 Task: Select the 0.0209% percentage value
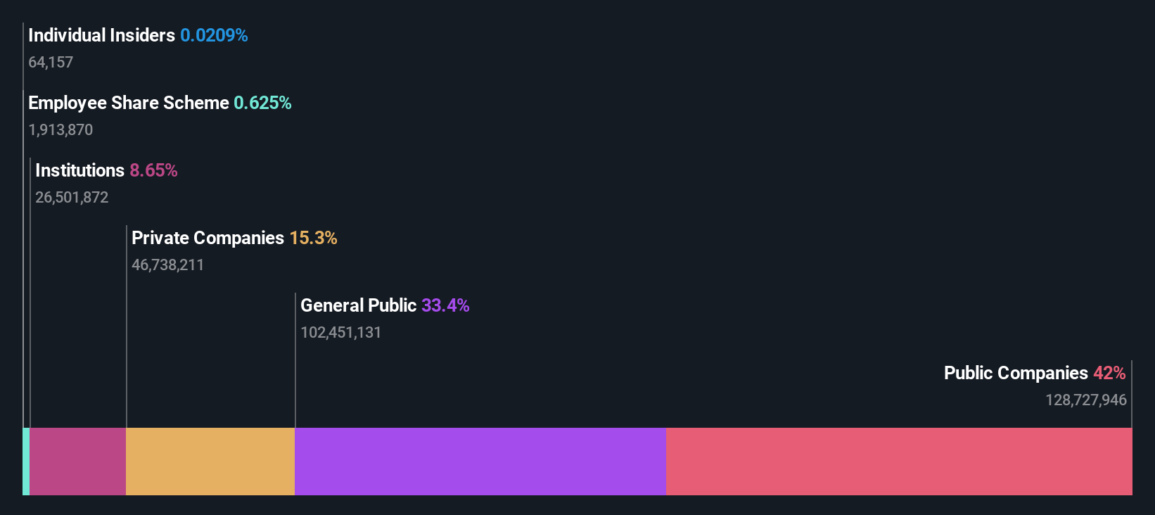pyautogui.click(x=214, y=35)
